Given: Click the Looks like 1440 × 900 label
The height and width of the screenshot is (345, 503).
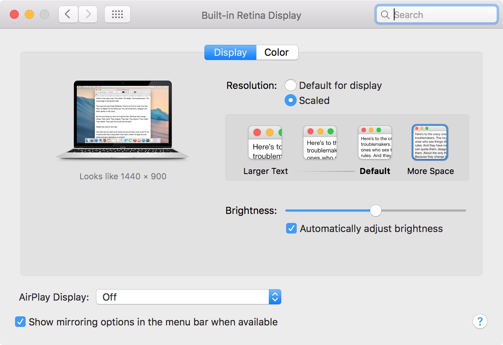Looking at the screenshot, I should tap(123, 176).
